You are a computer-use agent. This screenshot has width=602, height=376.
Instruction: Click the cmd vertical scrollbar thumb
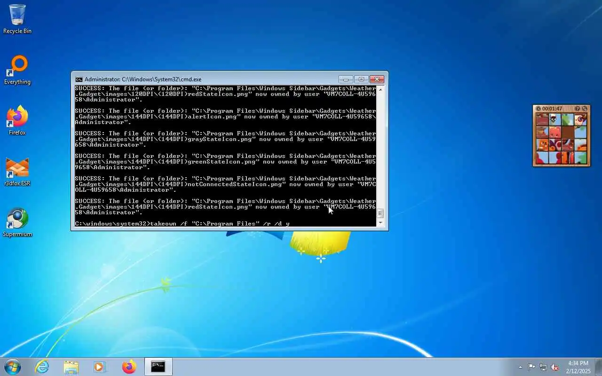380,213
